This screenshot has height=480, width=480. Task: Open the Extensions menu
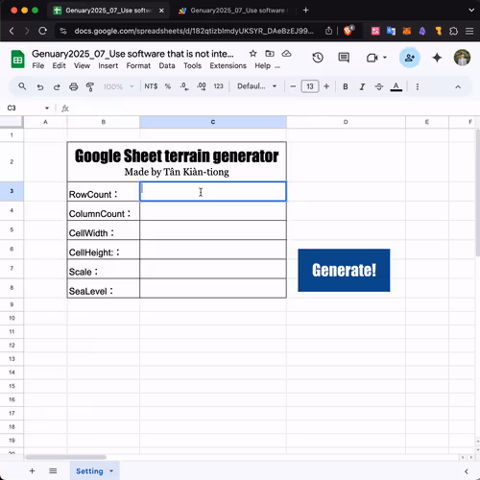228,65
